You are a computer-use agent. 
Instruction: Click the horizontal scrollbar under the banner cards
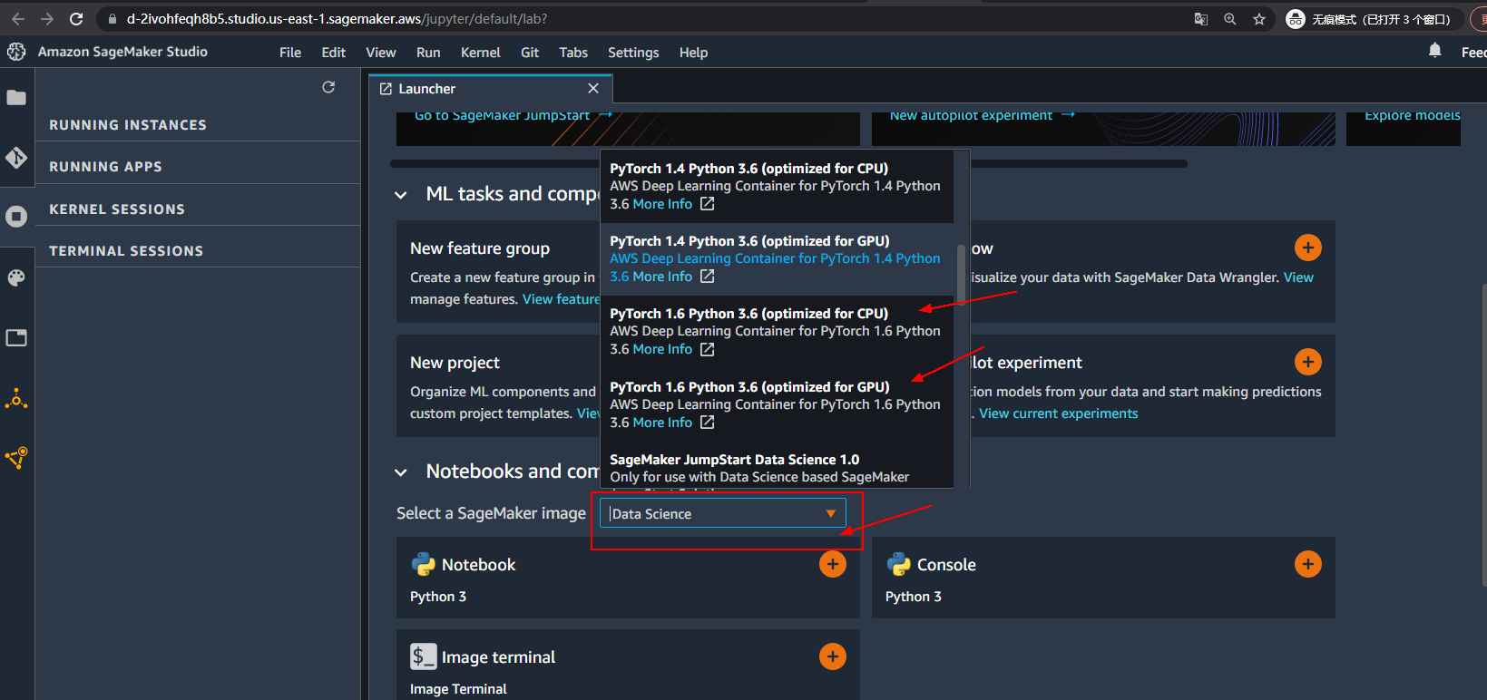(788, 164)
